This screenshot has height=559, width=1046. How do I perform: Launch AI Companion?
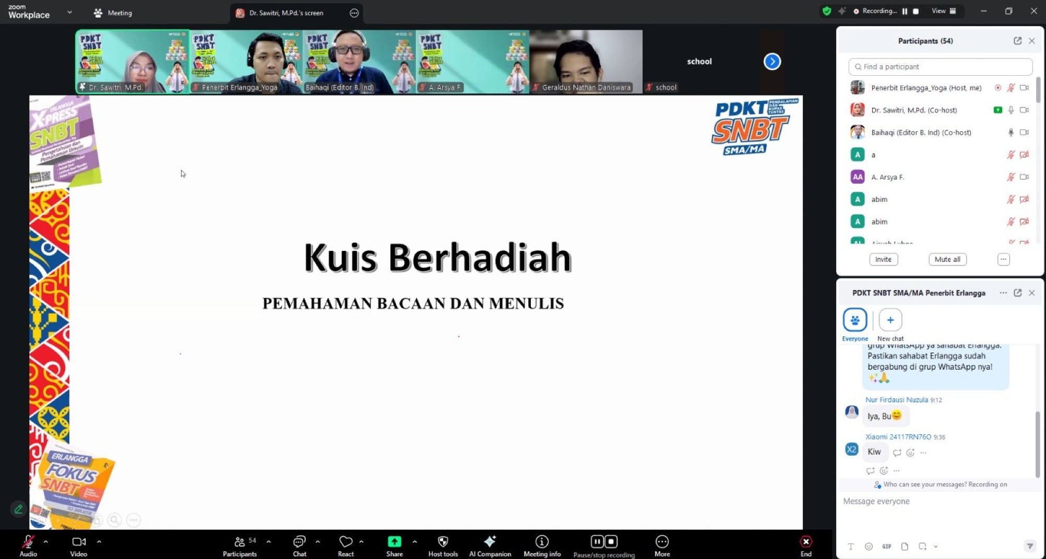(490, 542)
